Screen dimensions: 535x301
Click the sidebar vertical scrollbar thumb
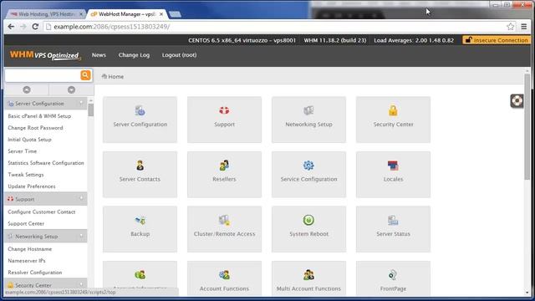pos(90,110)
